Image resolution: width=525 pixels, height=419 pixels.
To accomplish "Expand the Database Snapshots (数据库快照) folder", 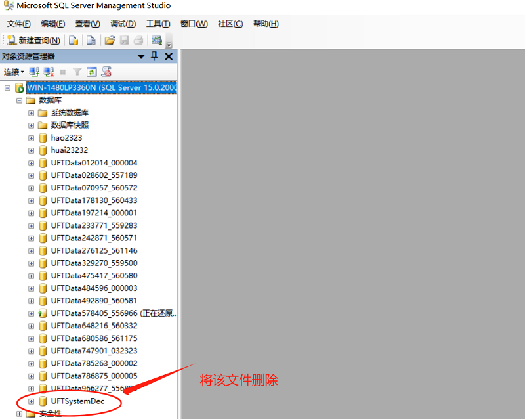I will (31, 125).
